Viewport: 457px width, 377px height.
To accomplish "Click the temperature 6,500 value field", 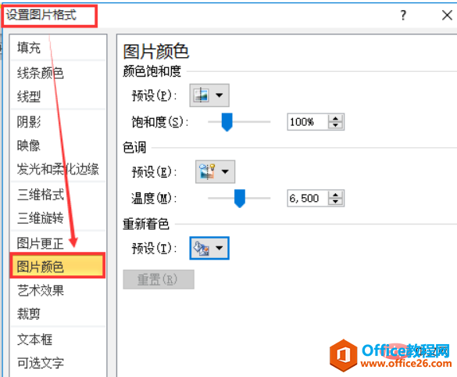I will tap(308, 198).
